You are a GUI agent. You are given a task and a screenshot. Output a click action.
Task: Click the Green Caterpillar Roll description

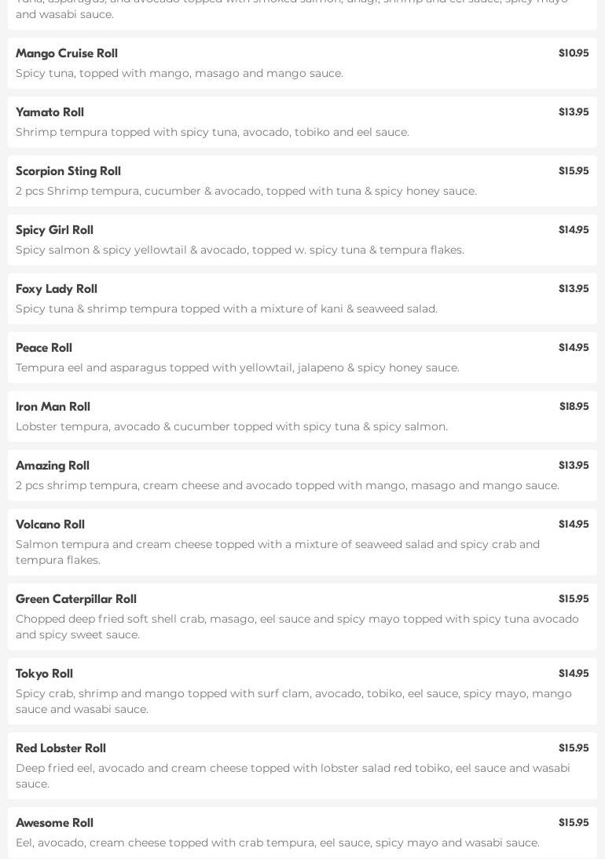[297, 627]
